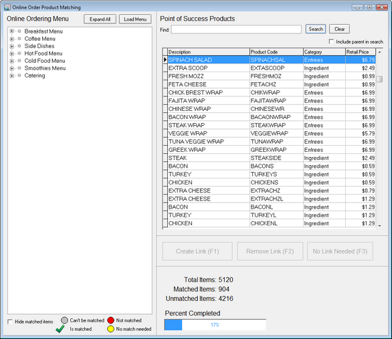Click the app icon in title bar
This screenshot has width=392, height=339.
[7, 7]
